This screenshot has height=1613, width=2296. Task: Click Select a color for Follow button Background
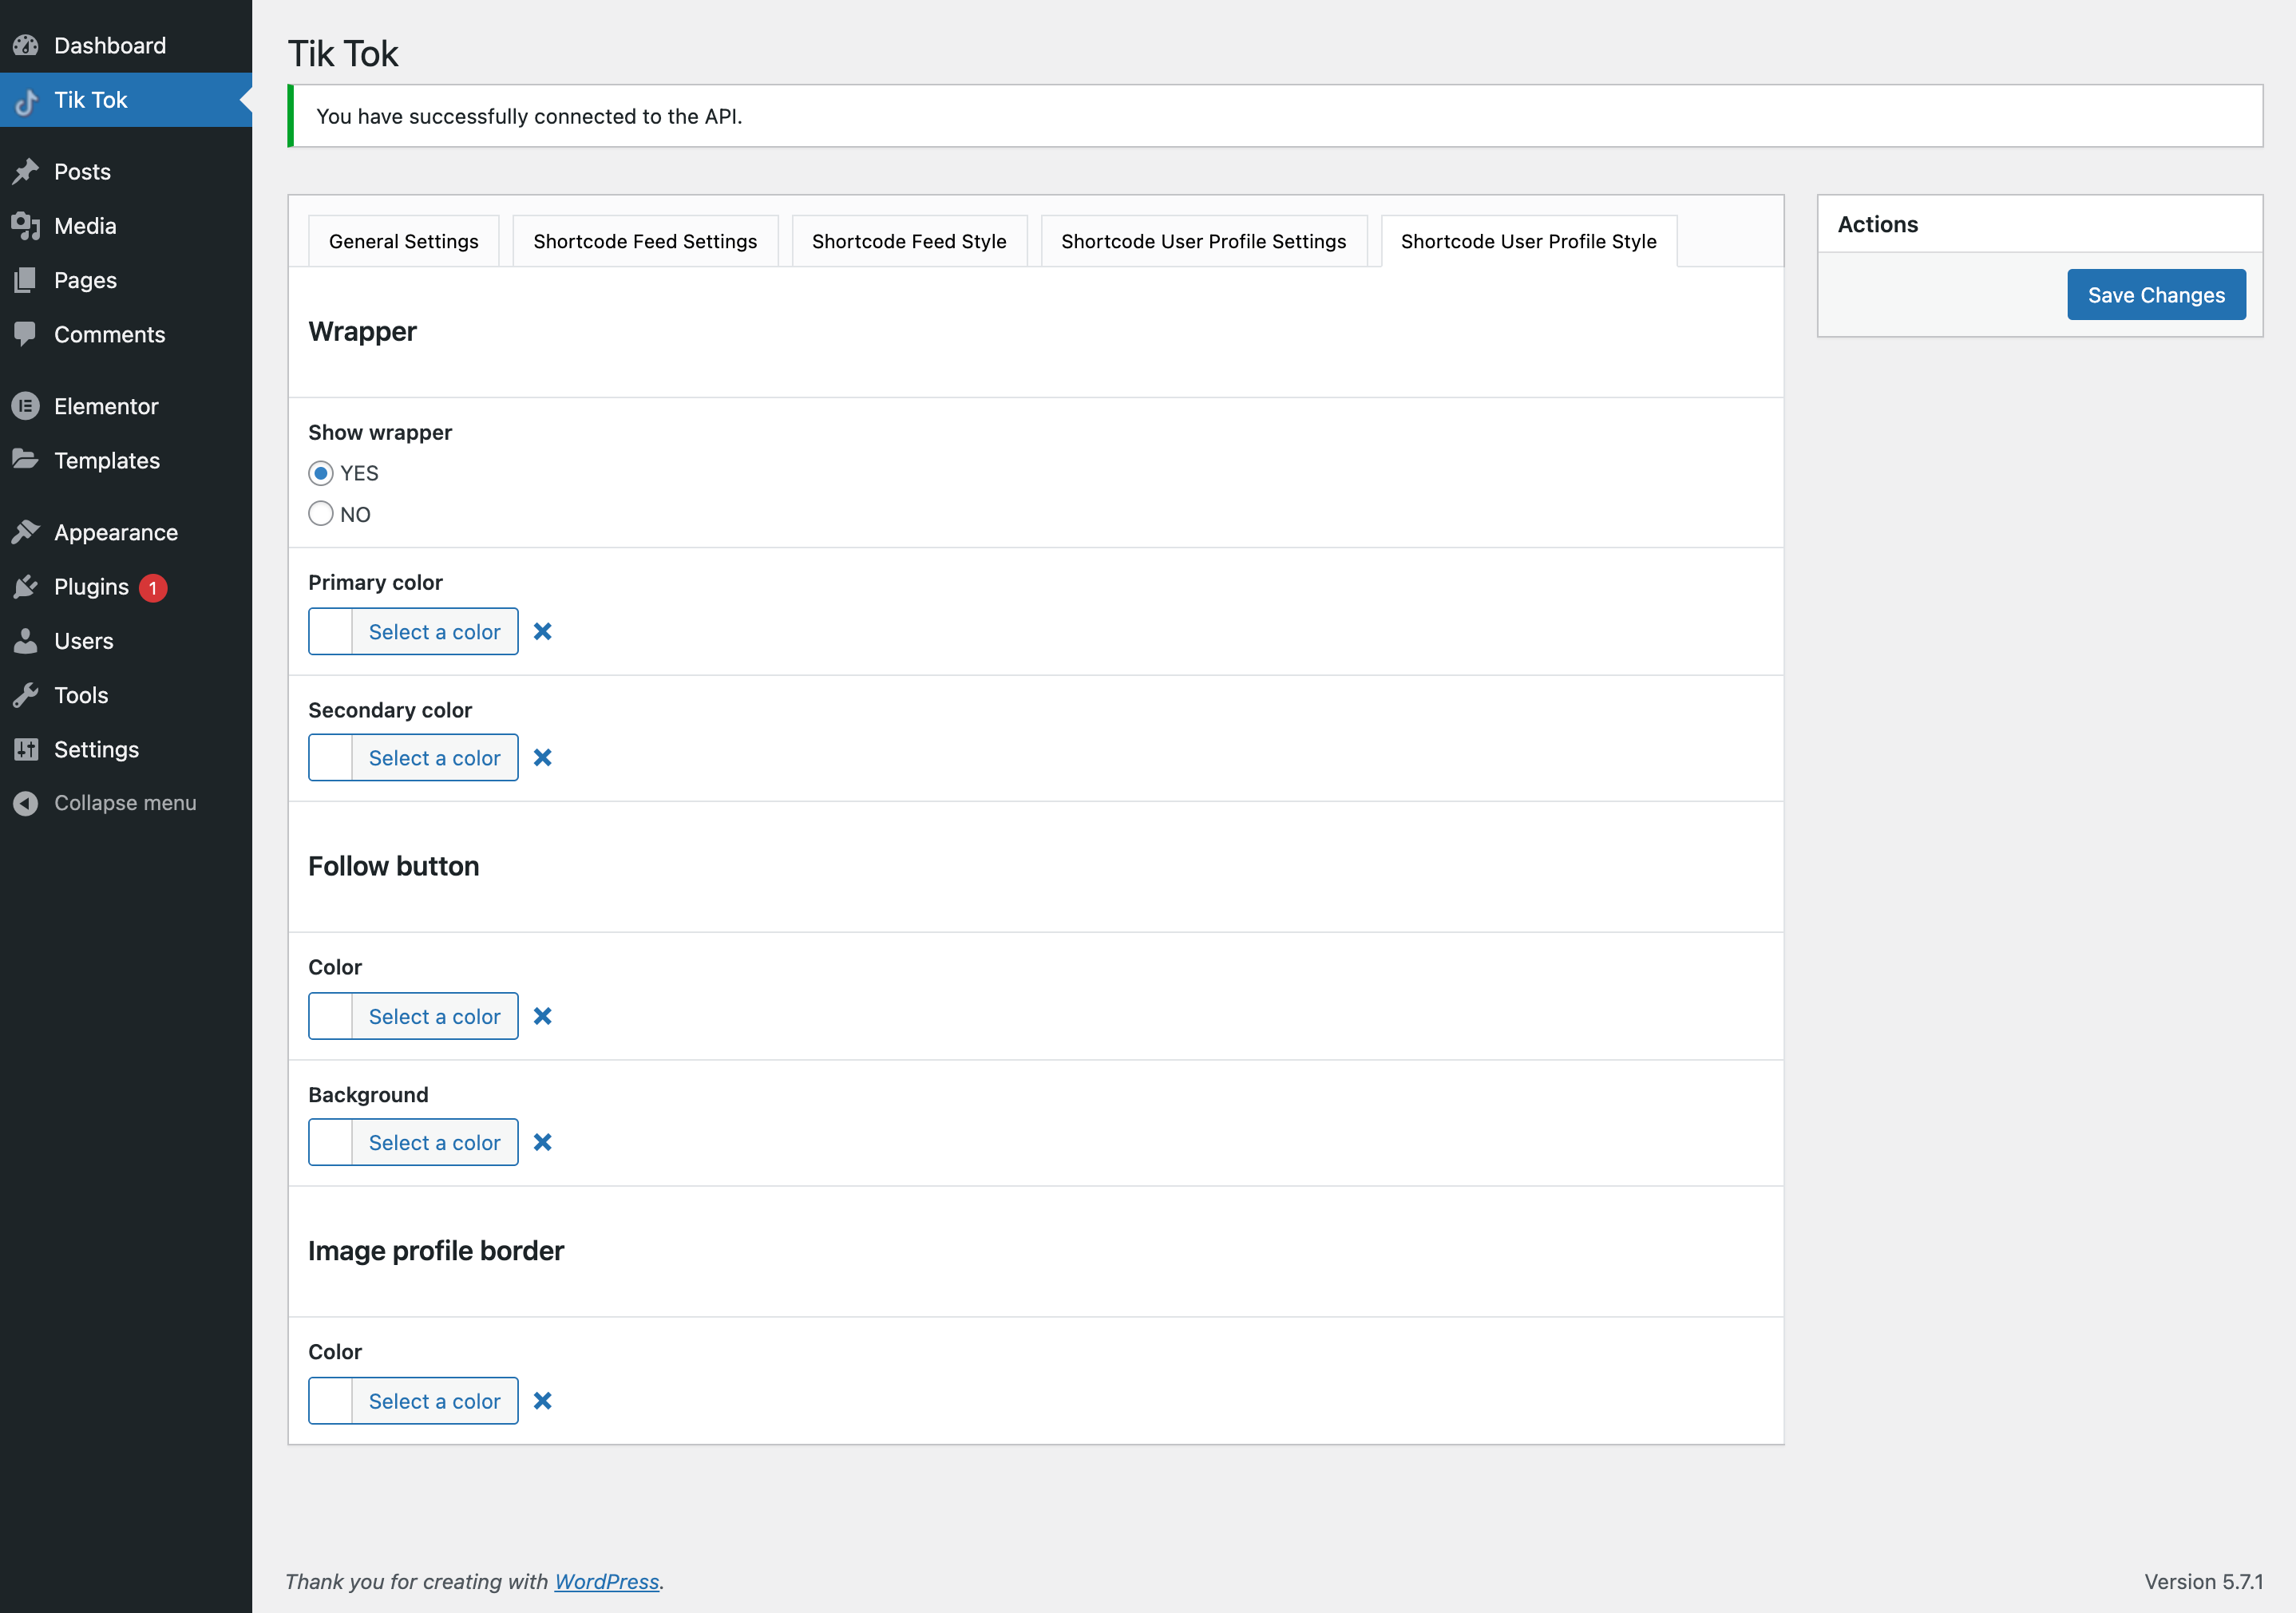click(x=435, y=1142)
